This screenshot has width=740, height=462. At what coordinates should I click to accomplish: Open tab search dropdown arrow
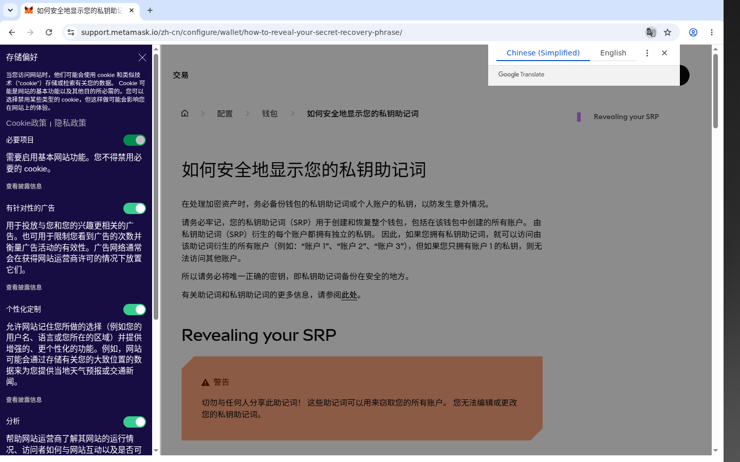coord(10,10)
